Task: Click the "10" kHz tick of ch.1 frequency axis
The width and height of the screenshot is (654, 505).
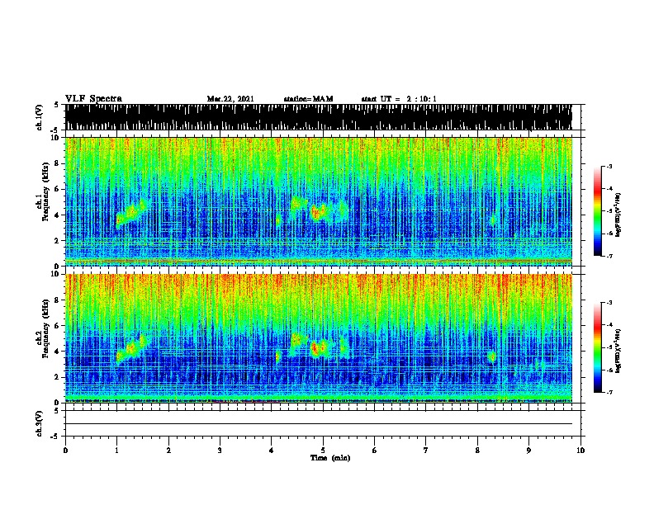Action: [57, 138]
